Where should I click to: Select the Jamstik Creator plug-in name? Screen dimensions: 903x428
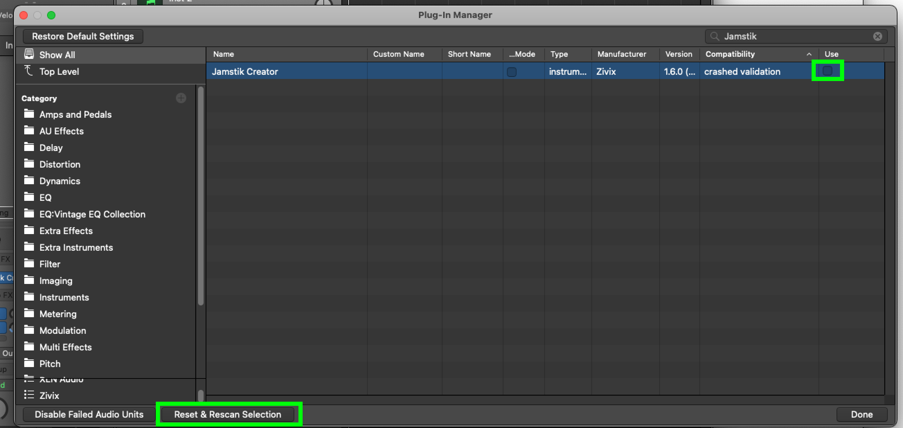click(x=245, y=72)
